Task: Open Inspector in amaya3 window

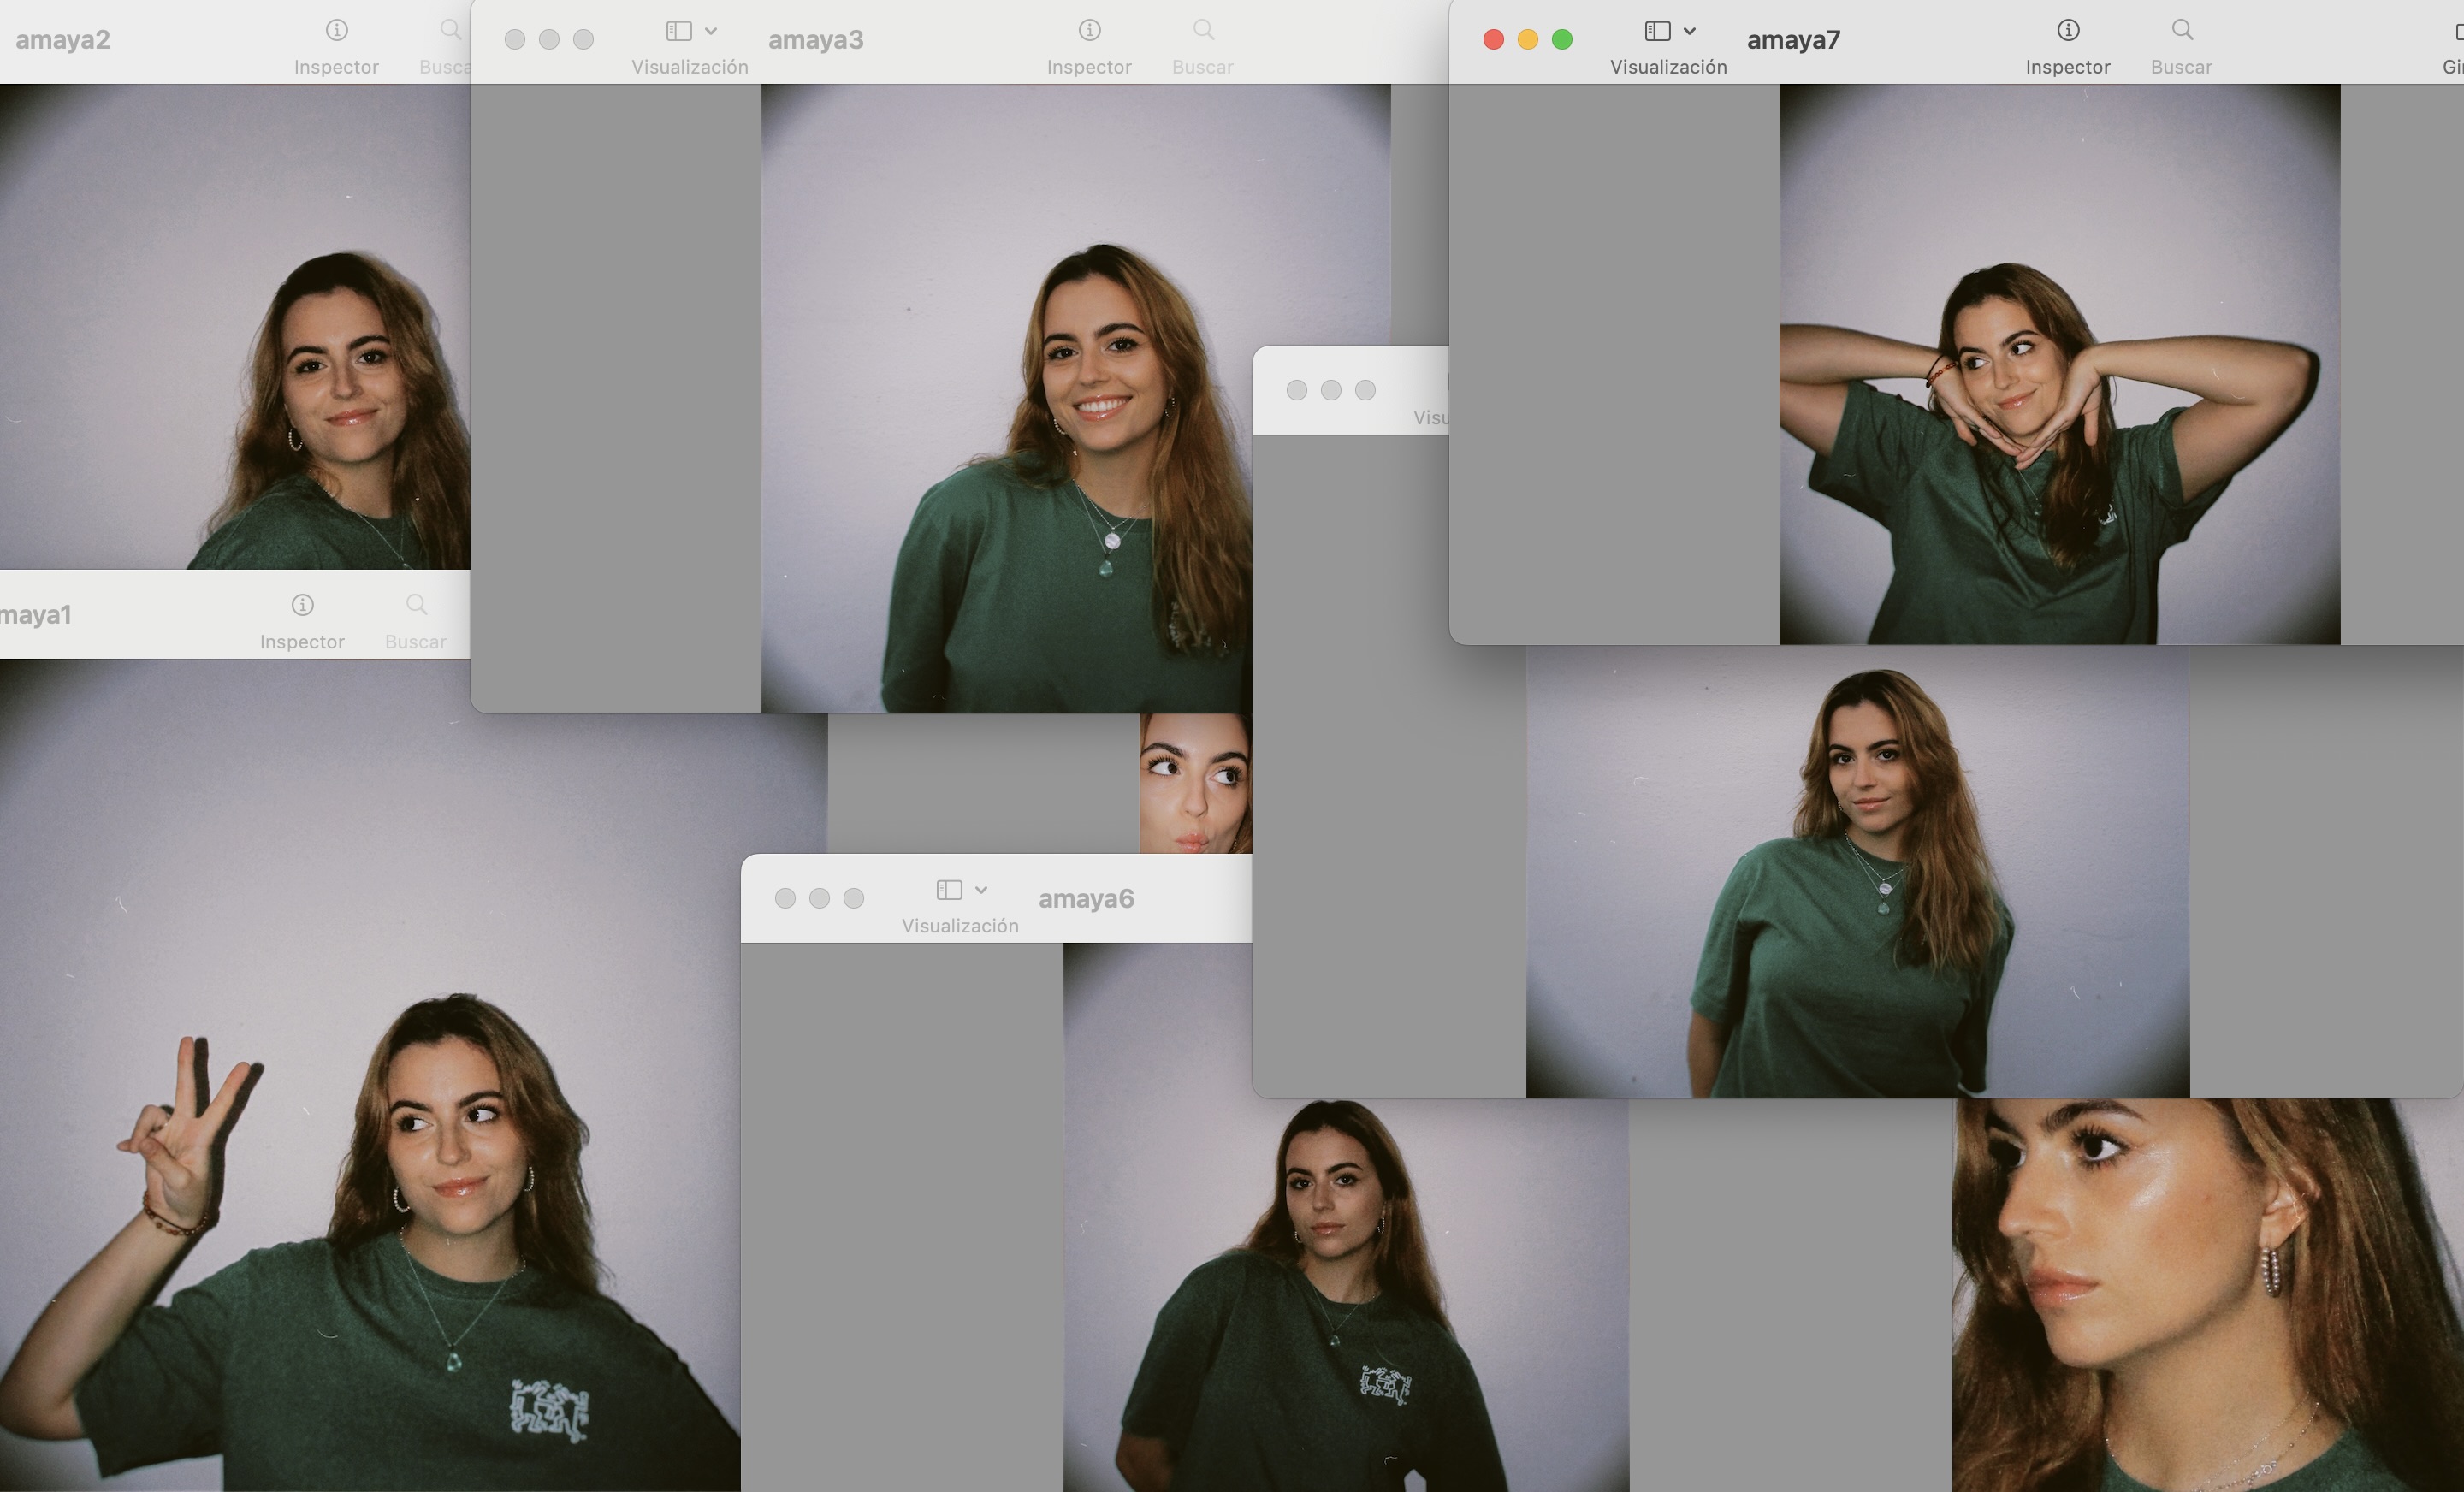Action: (x=1089, y=31)
